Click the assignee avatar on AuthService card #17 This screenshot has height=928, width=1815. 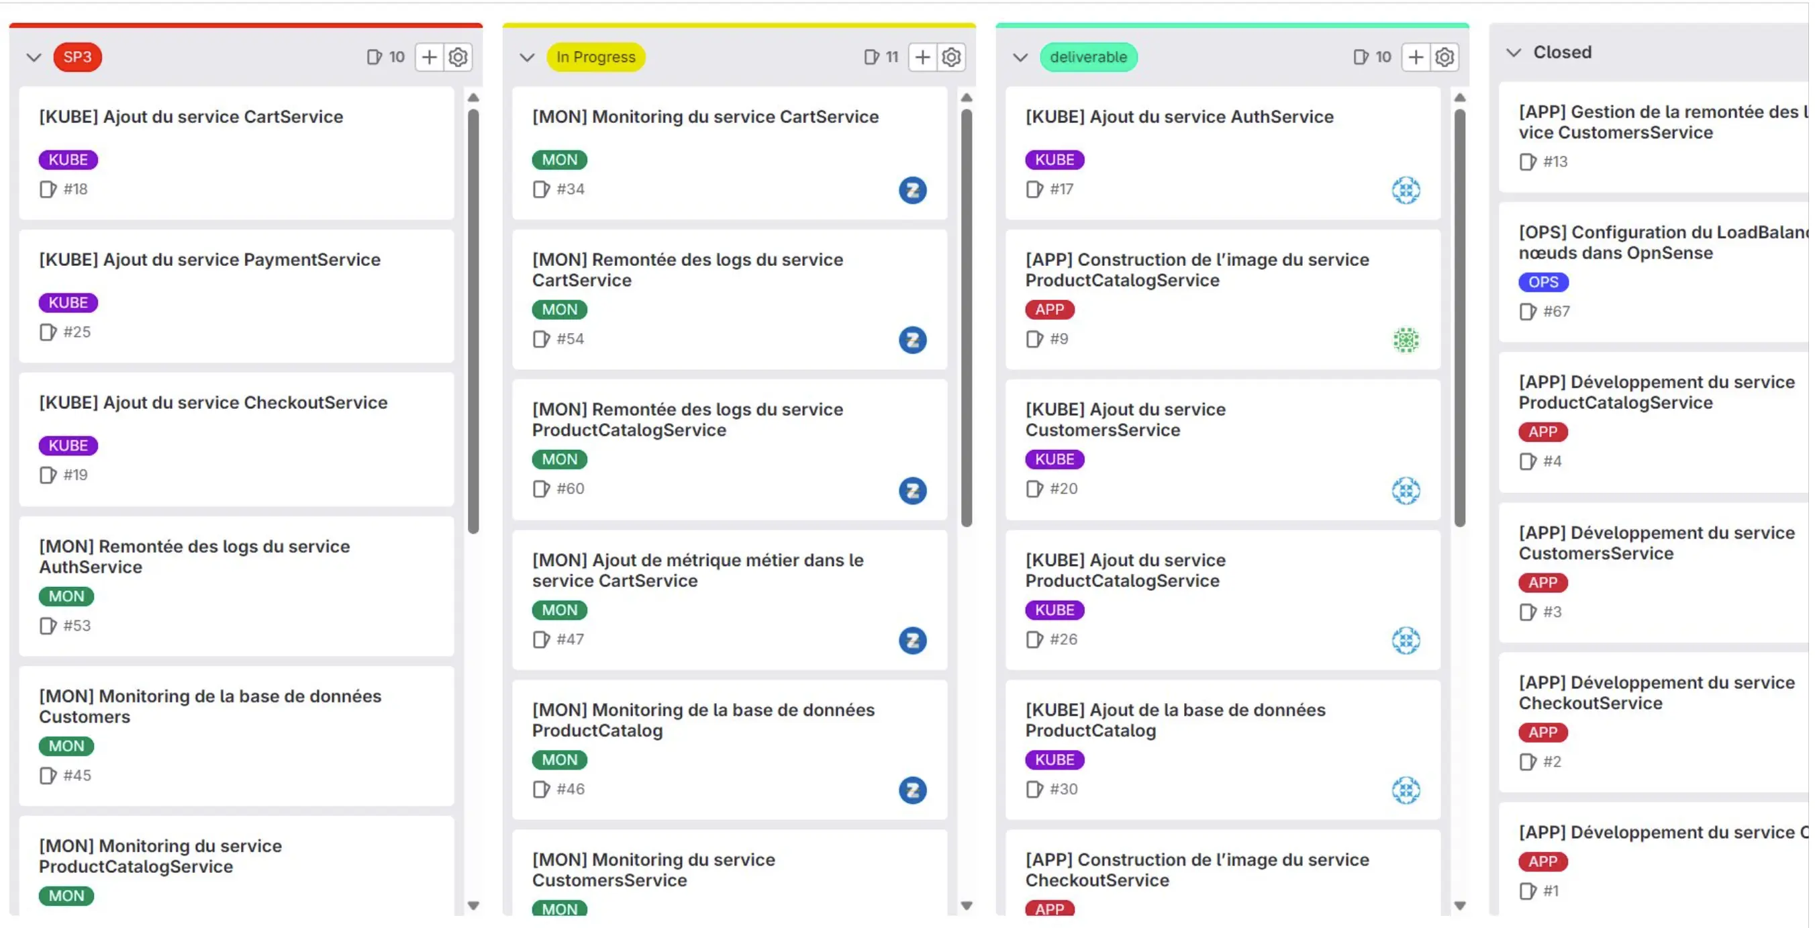[1406, 190]
